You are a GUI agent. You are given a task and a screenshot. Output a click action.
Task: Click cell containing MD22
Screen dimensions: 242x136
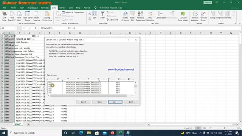click(x=64, y=111)
